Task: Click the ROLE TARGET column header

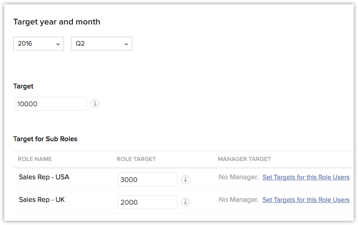Action: [x=136, y=159]
